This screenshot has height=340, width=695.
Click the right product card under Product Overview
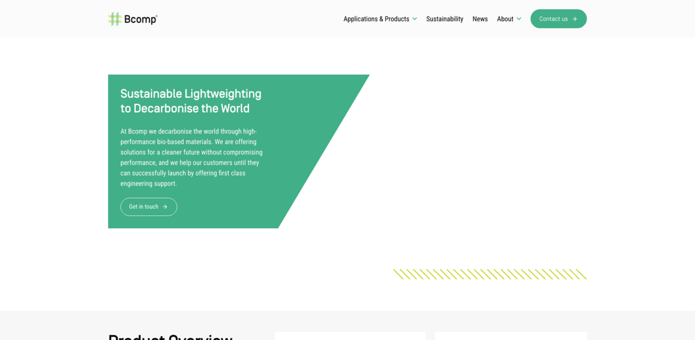click(510, 337)
